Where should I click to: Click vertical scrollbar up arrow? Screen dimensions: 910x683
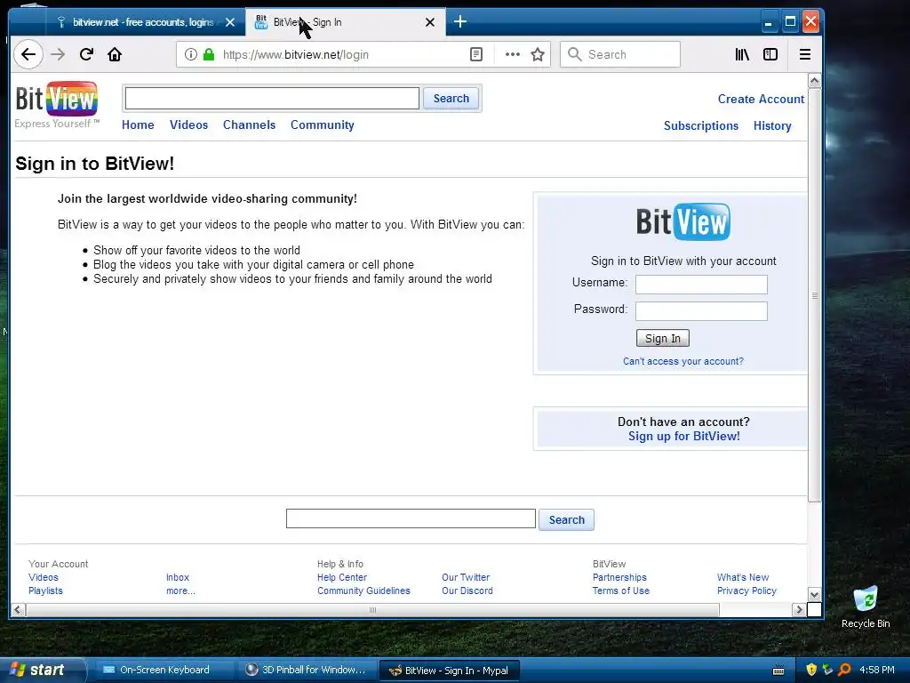814,81
